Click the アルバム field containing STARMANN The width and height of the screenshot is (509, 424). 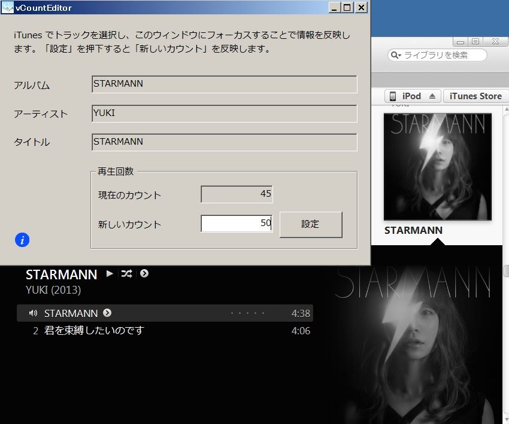225,84
